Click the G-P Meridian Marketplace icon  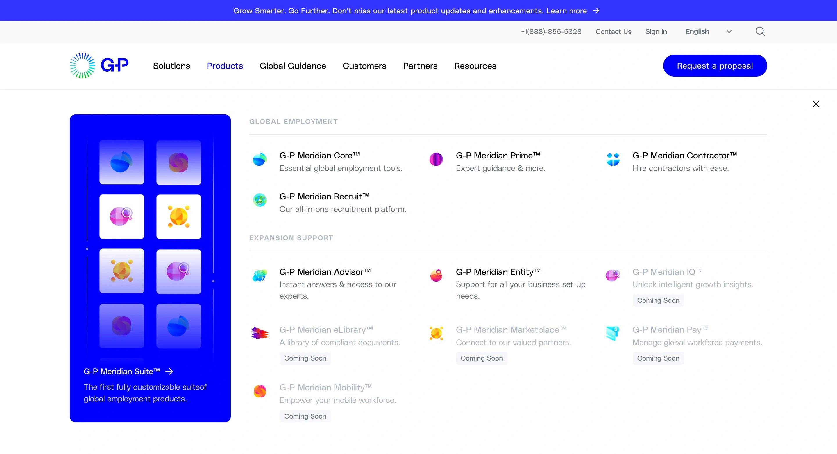point(436,333)
